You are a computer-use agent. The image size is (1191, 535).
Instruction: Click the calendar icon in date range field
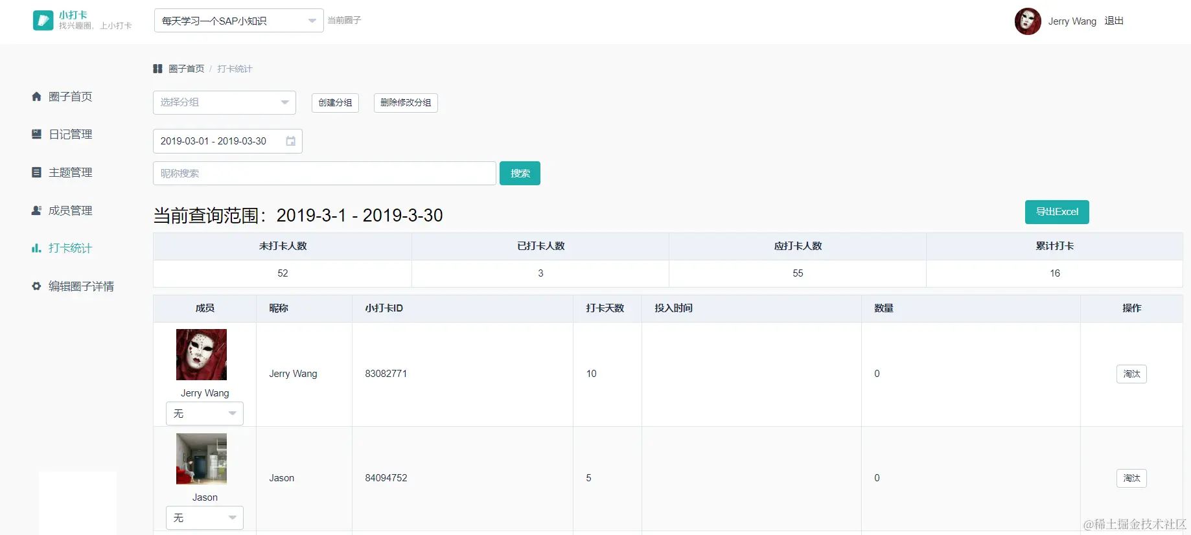(x=291, y=141)
